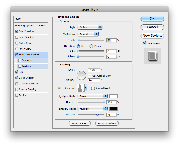
Task: Click the white highlight color swatch
Action: (x=114, y=96)
